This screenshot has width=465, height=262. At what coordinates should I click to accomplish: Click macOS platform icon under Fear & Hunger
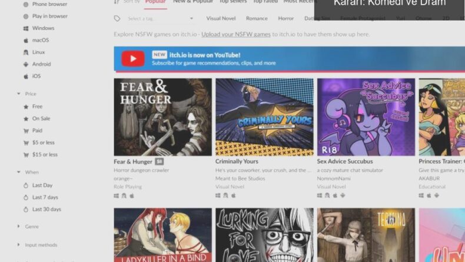point(132,196)
